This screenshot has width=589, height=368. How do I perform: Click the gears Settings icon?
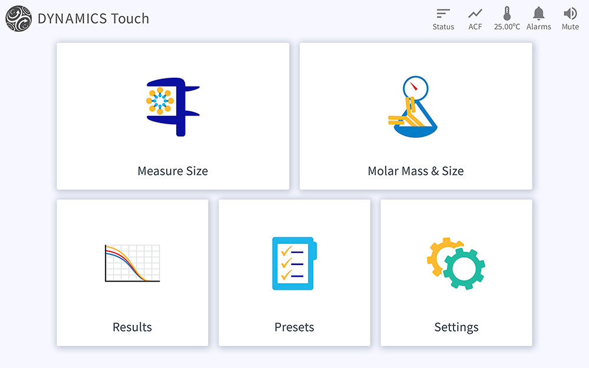point(456,263)
